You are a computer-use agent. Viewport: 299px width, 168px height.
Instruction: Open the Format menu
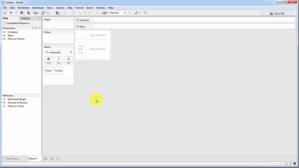79,8
